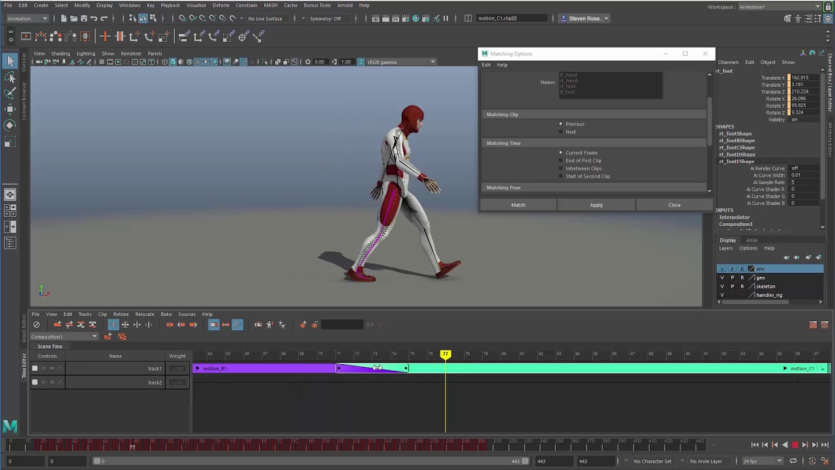The height and width of the screenshot is (470, 835).
Task: Click the Apply button in Matching Options
Action: [596, 205]
